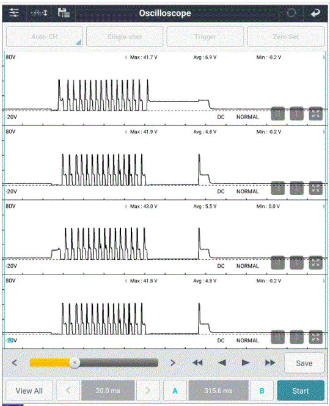Click NORMAL label on Avg 6.9 V channel
The width and height of the screenshot is (330, 406).
click(x=248, y=117)
